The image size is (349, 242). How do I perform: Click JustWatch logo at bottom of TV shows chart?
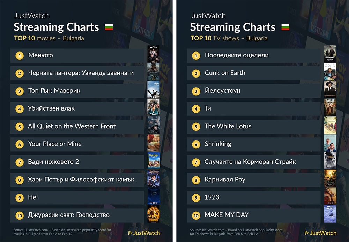(320, 233)
